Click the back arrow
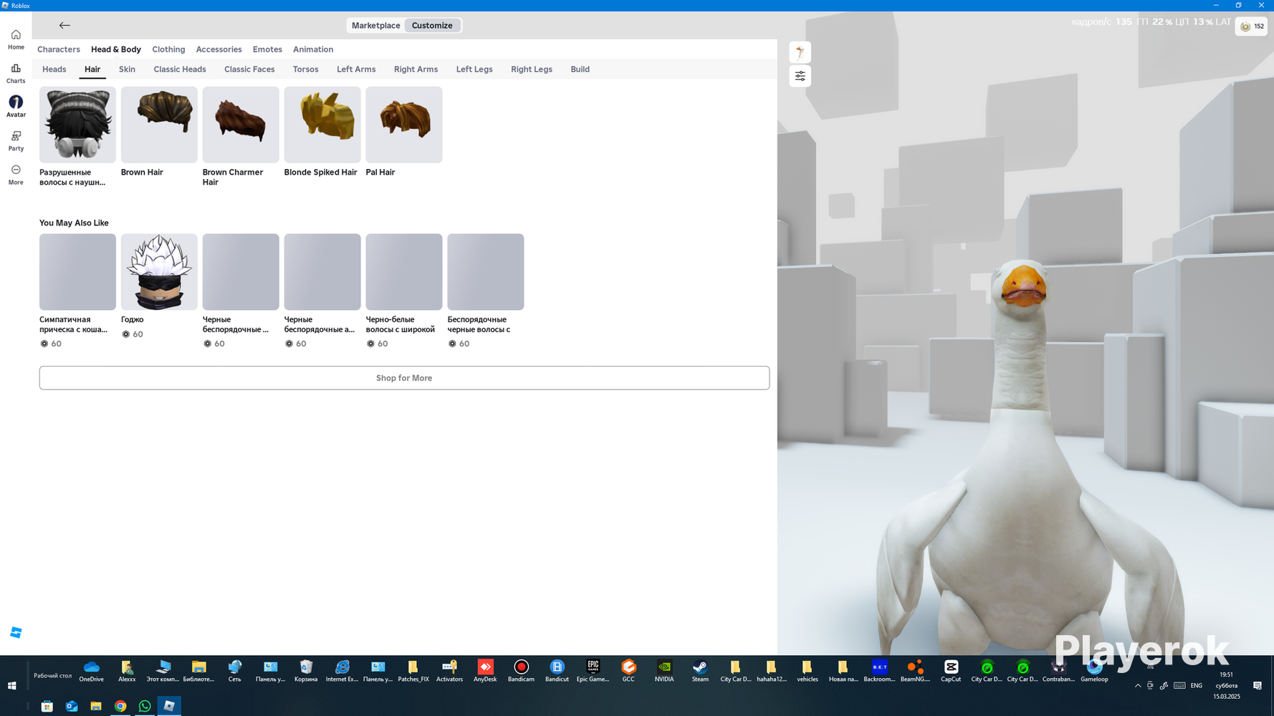Viewport: 1274px width, 716px height. (x=64, y=25)
